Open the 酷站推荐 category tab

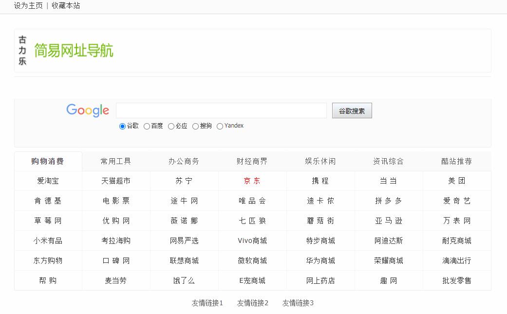coord(457,161)
